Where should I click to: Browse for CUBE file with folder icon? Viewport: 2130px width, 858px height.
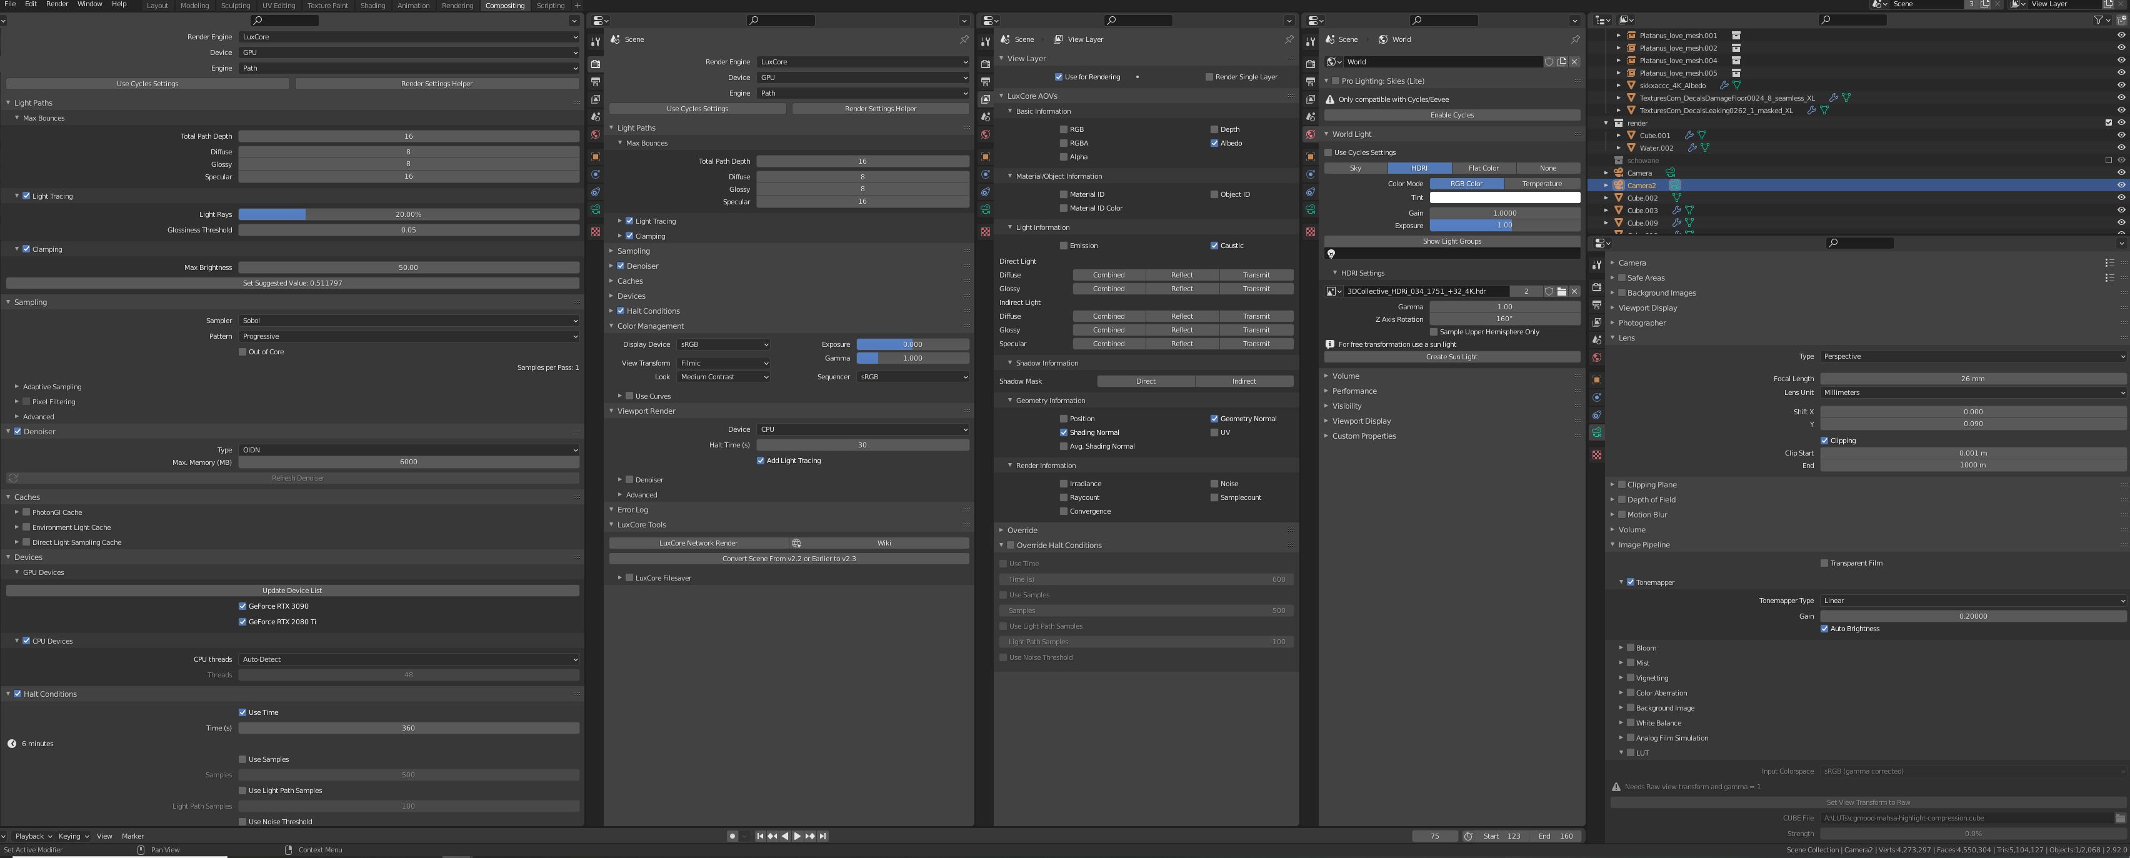click(2119, 819)
